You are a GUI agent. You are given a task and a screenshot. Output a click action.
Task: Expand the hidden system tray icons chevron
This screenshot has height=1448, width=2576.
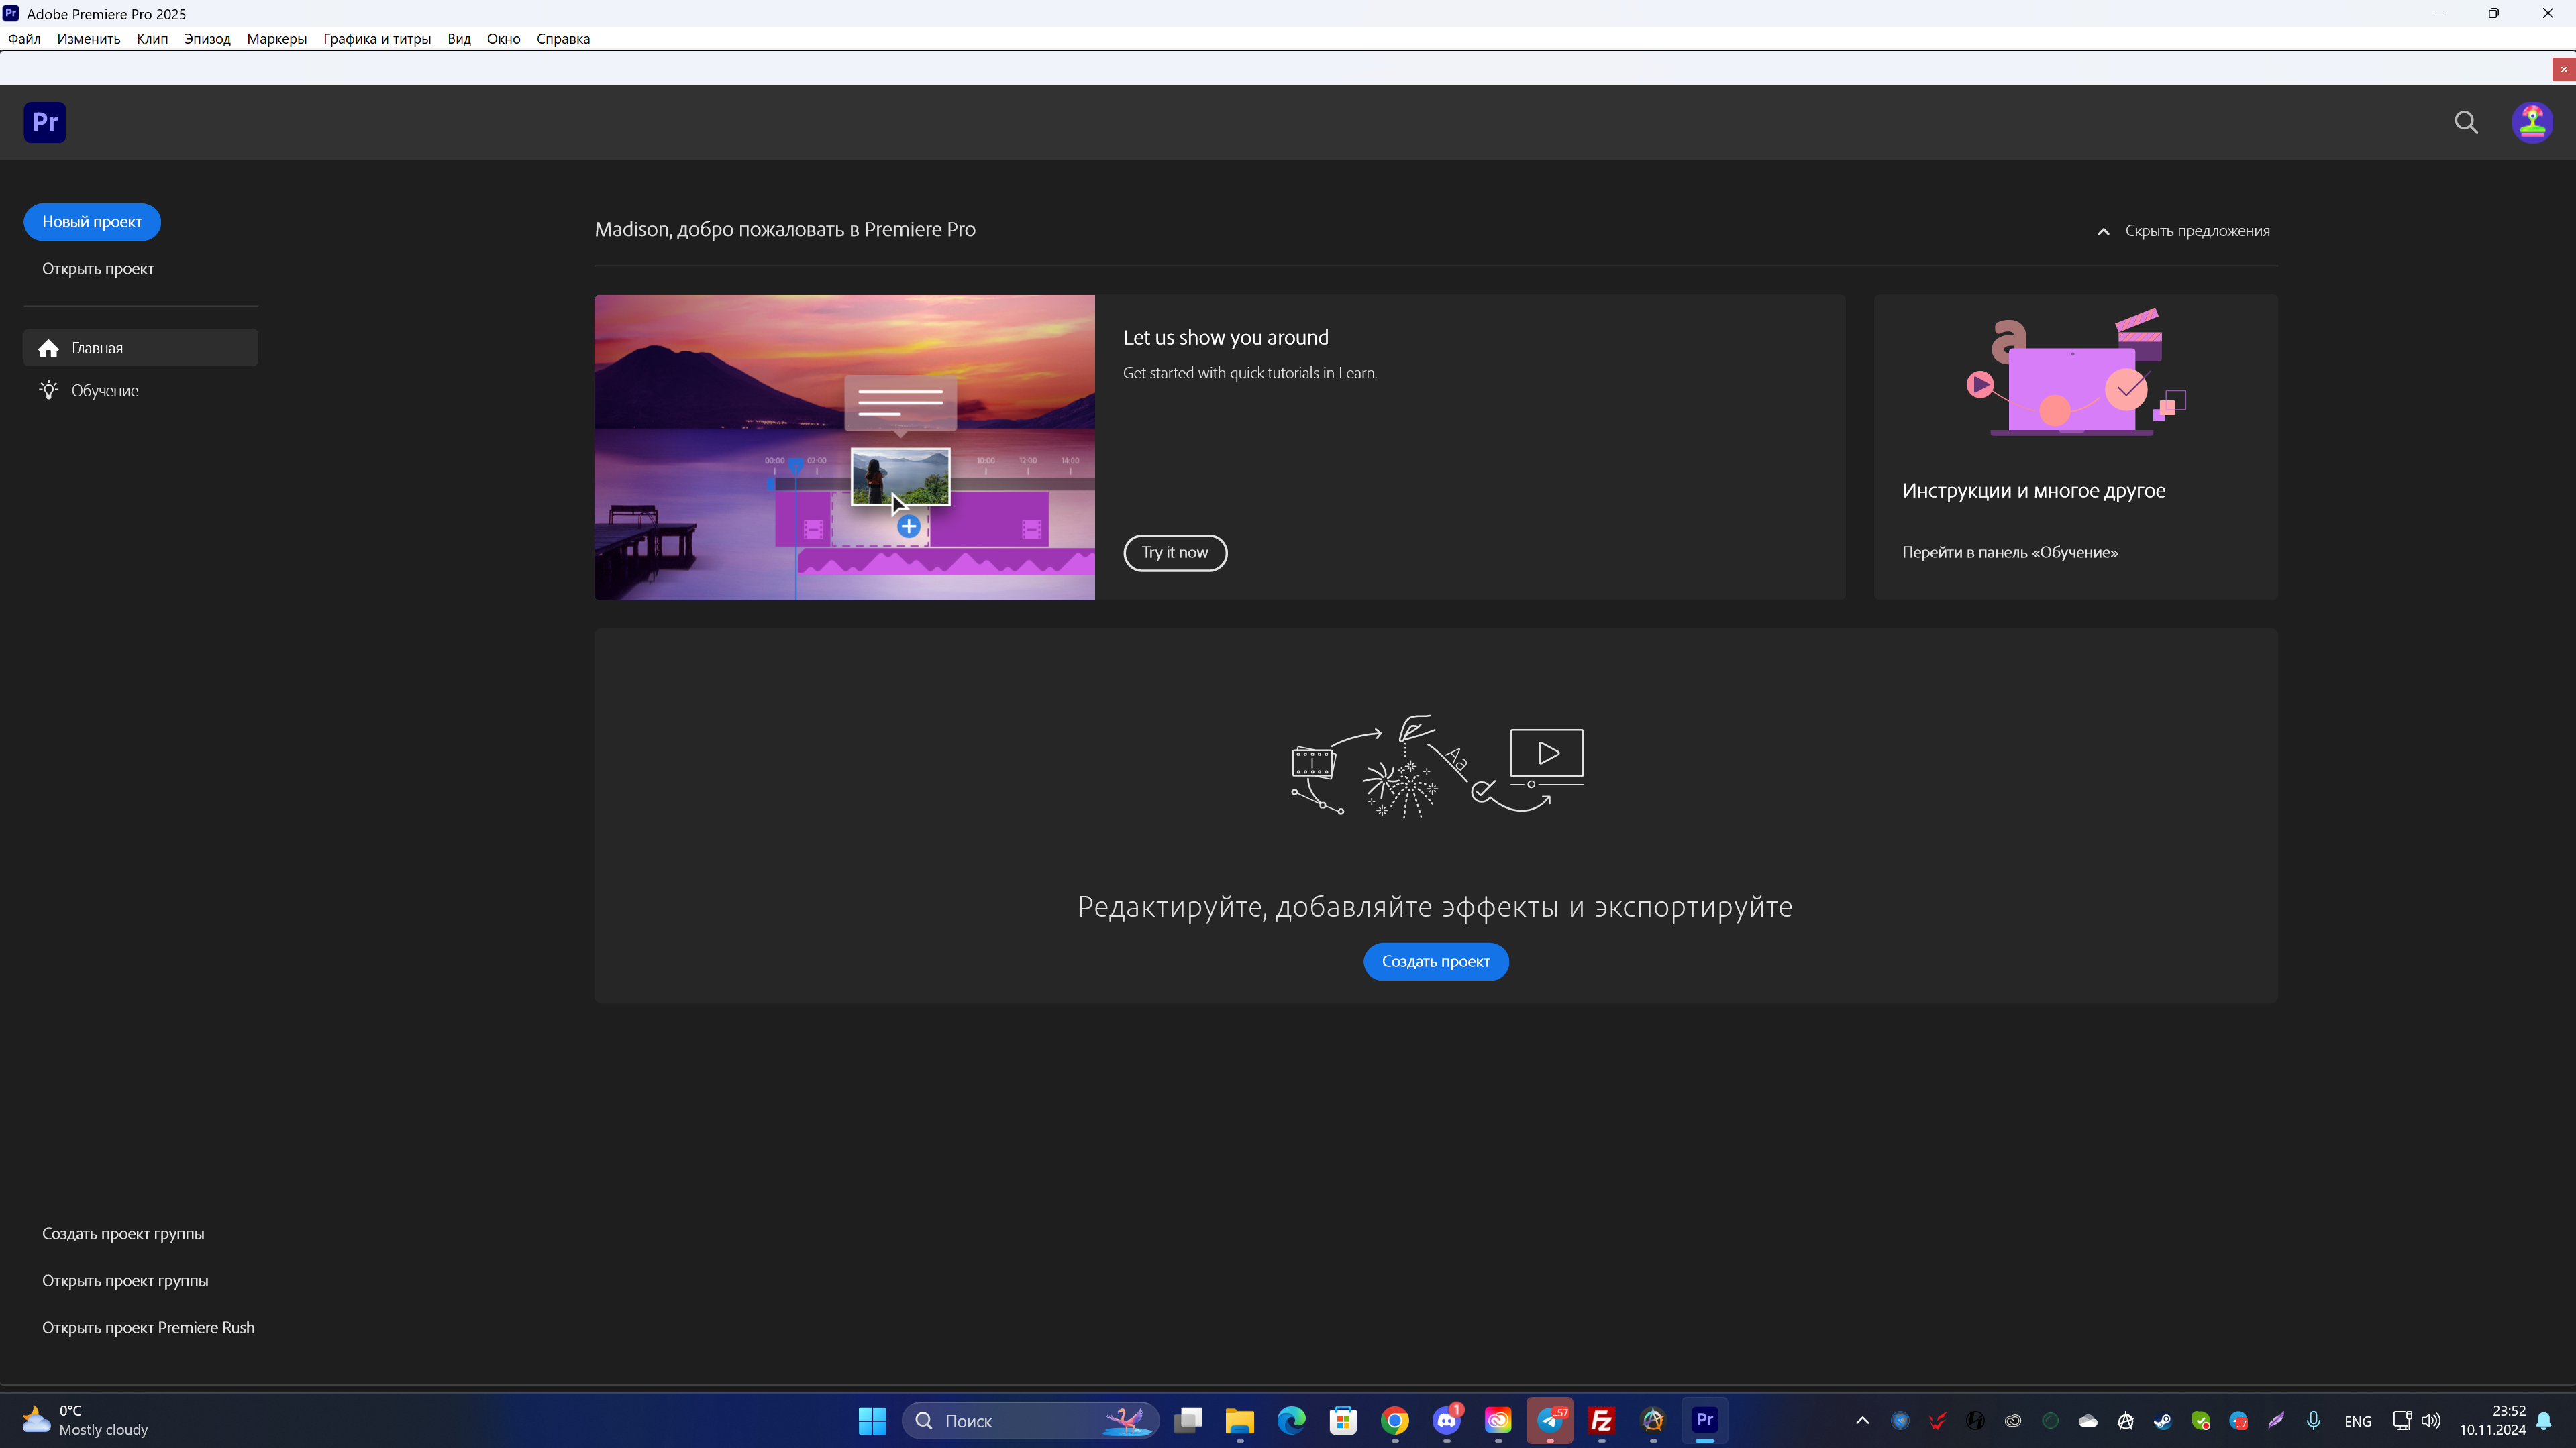1862,1420
